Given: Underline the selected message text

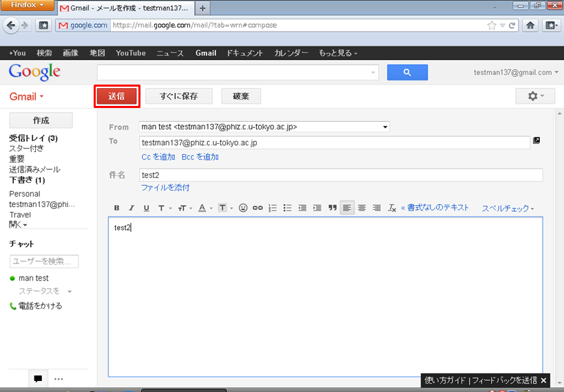Looking at the screenshot, I should coord(147,208).
